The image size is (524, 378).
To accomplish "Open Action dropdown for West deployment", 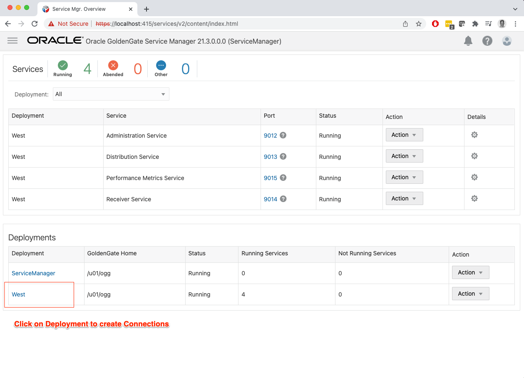I will [x=470, y=294].
